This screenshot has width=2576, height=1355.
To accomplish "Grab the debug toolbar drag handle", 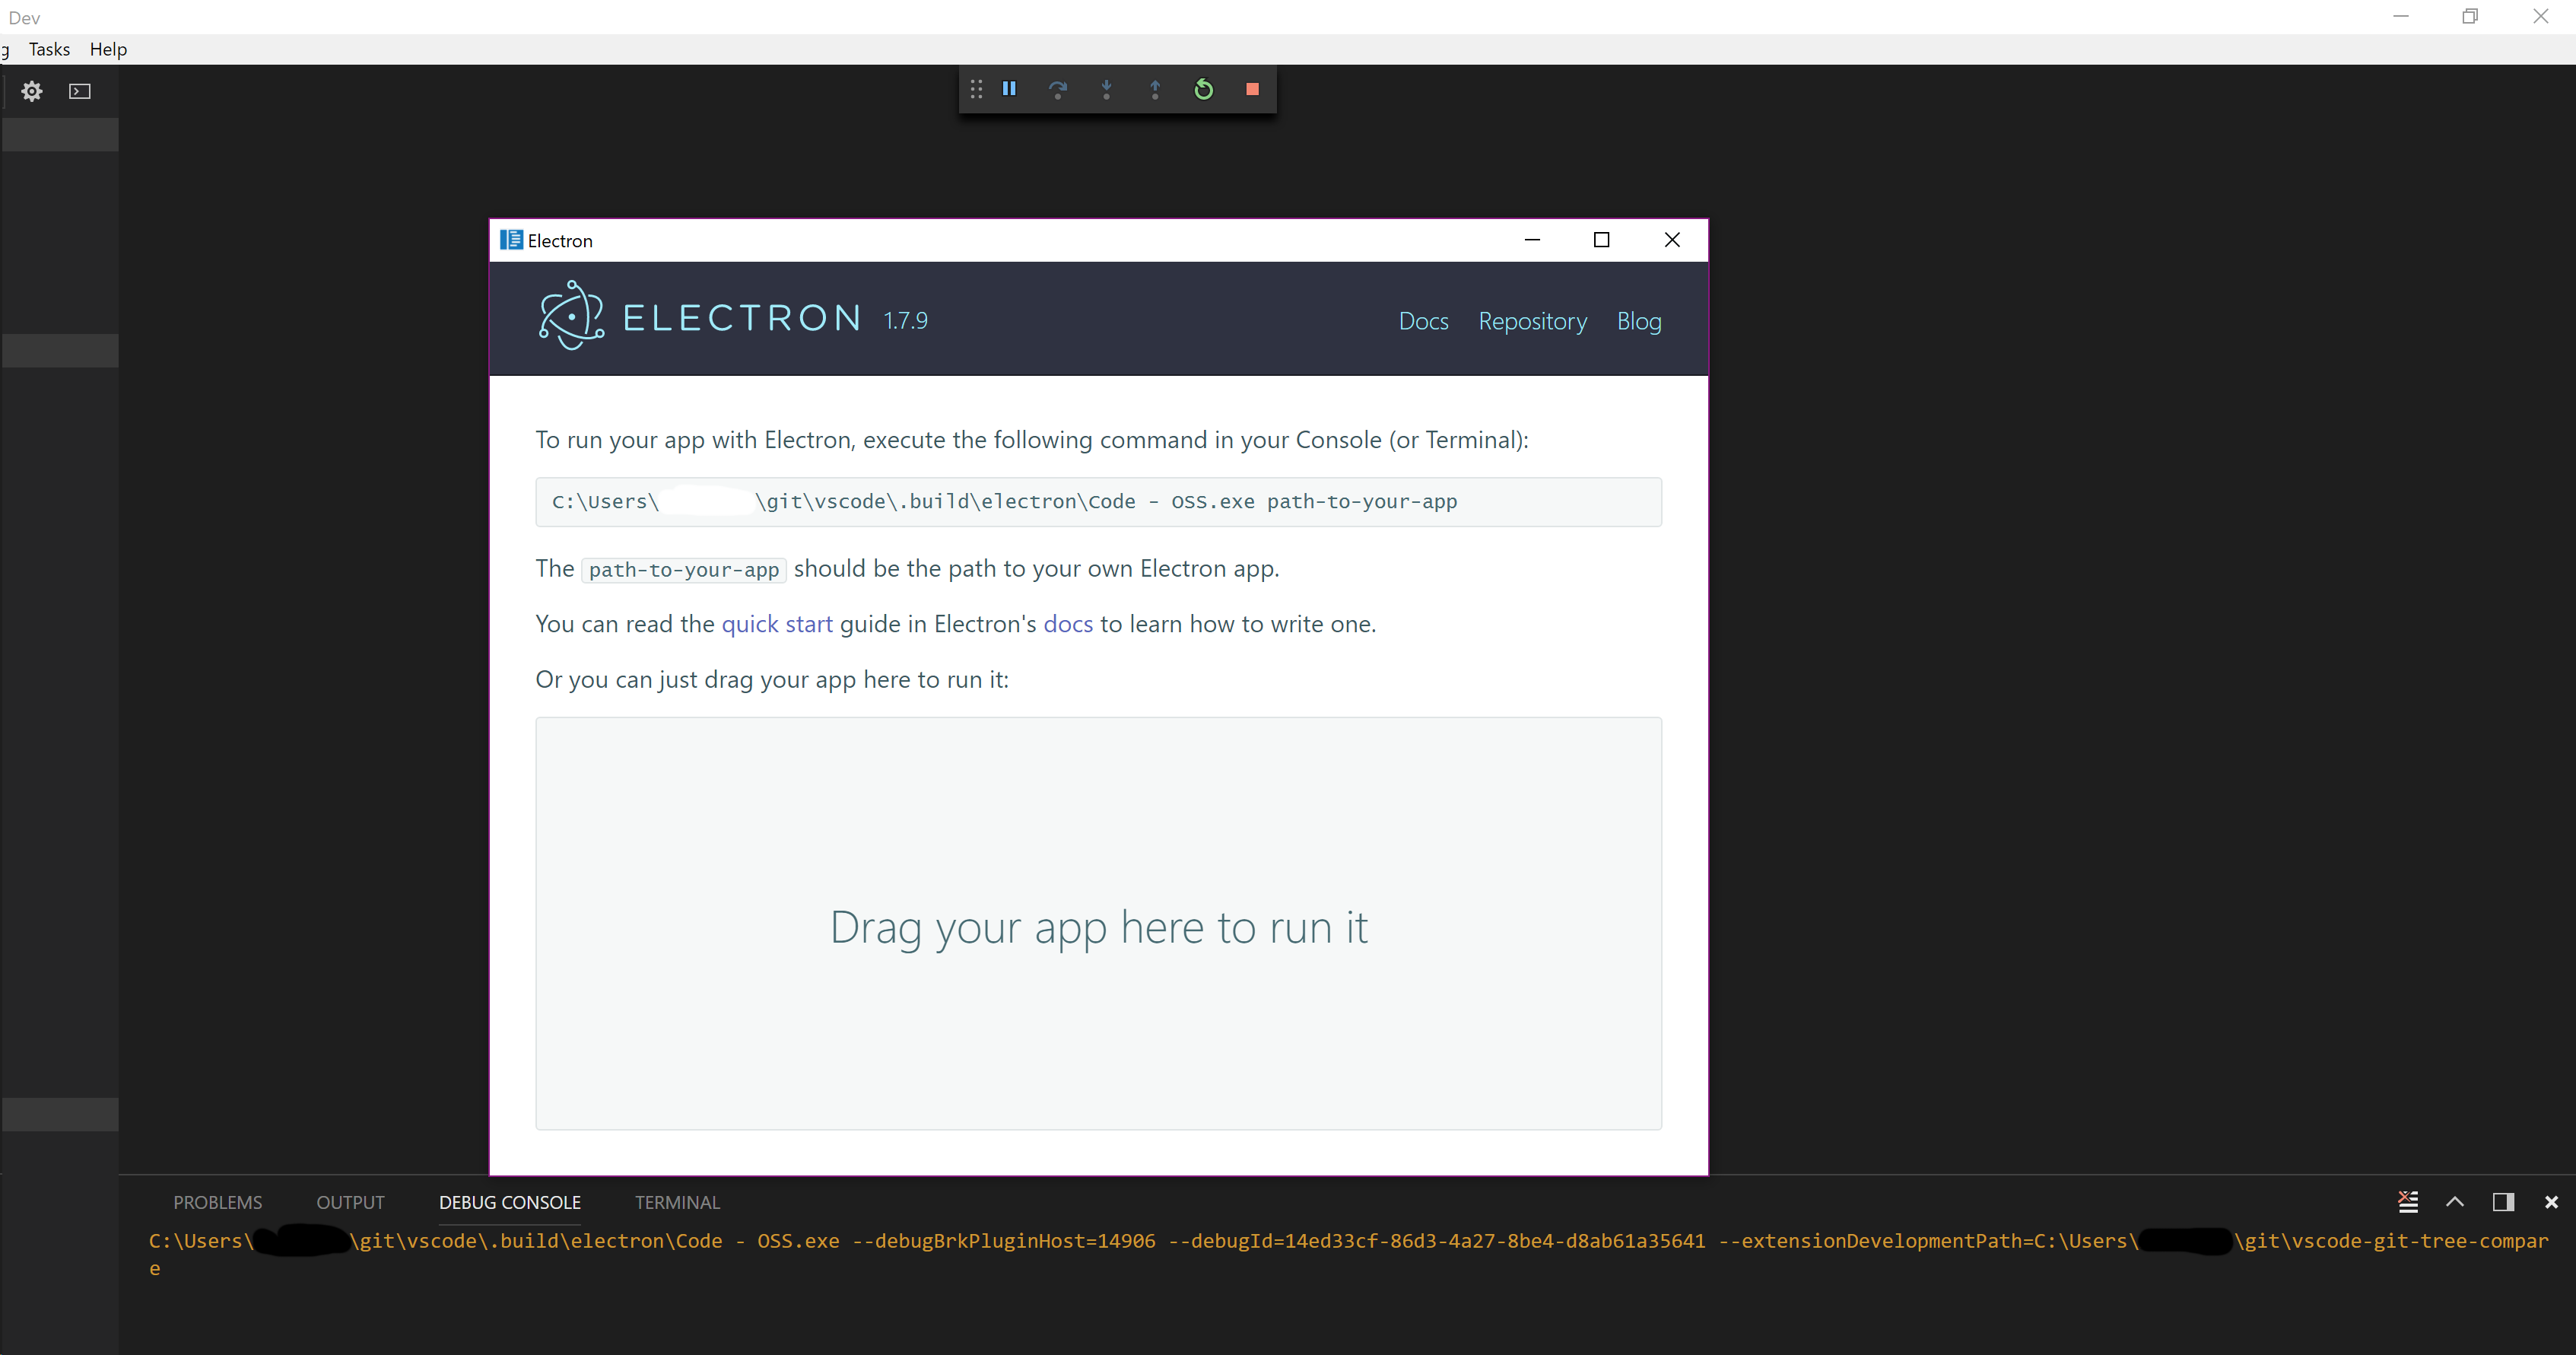I will pyautogui.click(x=976, y=89).
